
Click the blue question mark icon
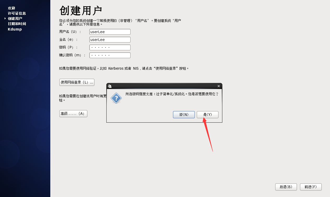coord(116,98)
